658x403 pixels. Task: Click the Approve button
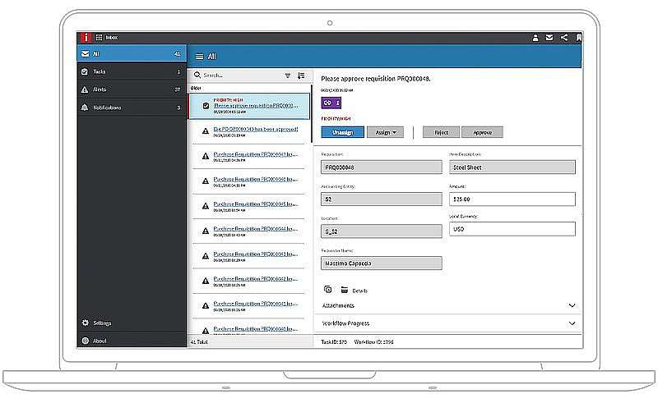pyautogui.click(x=482, y=132)
